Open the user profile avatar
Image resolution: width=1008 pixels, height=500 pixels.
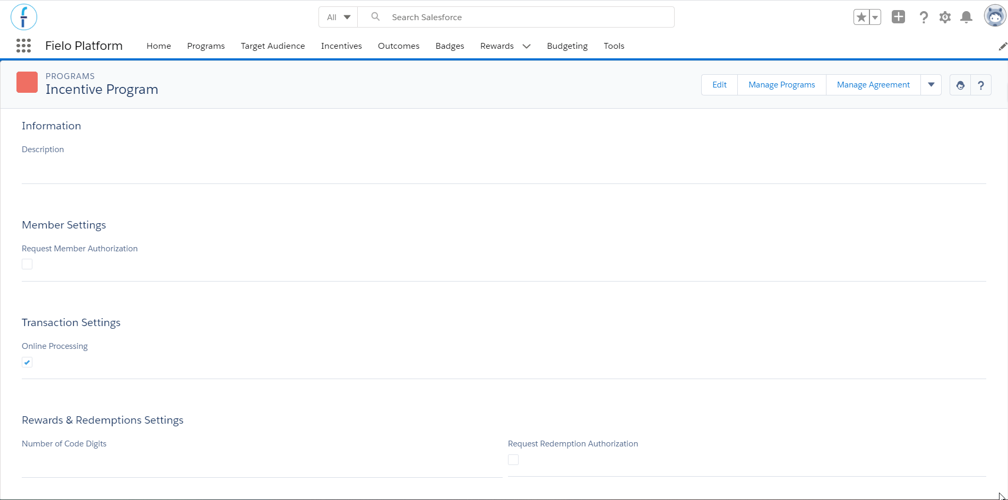click(995, 16)
